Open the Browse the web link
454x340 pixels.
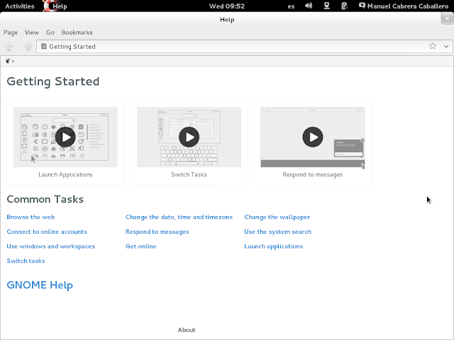pos(31,217)
